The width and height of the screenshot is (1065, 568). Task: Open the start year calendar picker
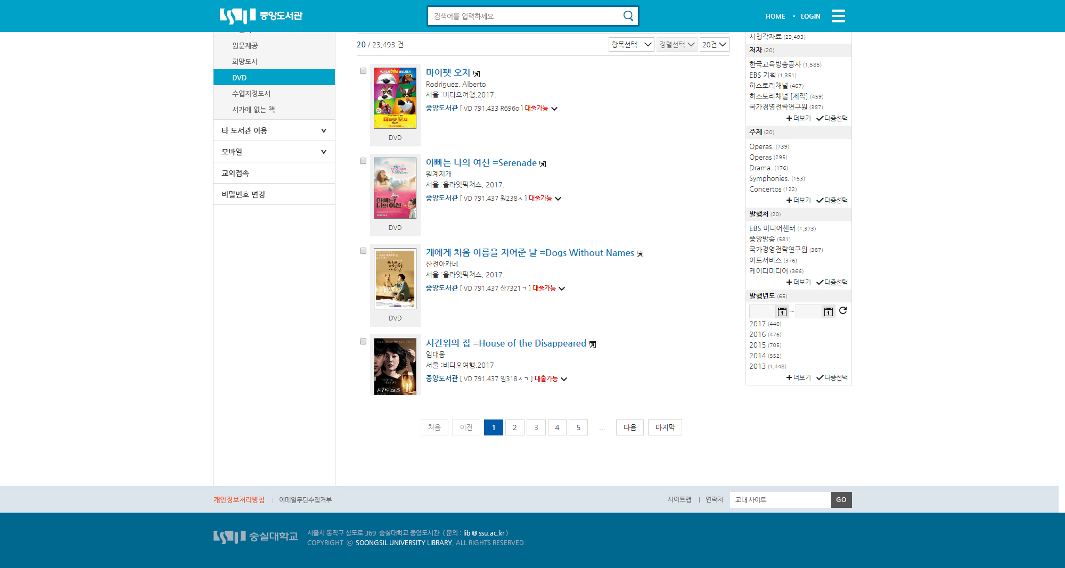782,312
